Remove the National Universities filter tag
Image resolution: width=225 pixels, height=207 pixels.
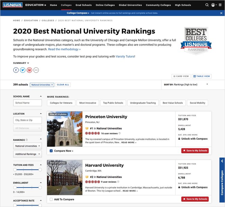(52, 85)
